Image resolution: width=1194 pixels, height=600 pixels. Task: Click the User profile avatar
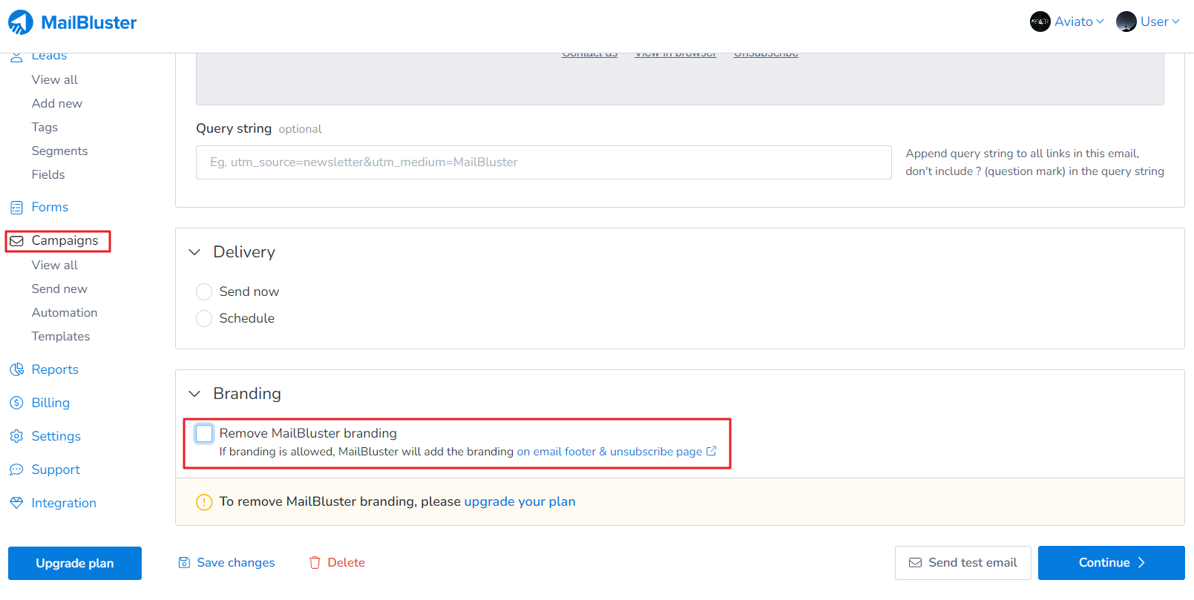point(1126,22)
